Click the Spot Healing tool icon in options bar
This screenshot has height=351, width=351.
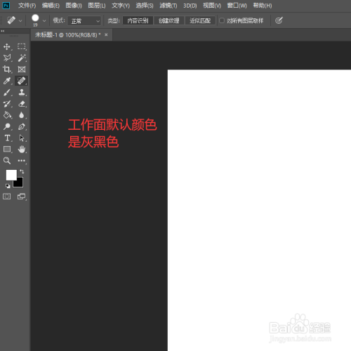pos(11,20)
